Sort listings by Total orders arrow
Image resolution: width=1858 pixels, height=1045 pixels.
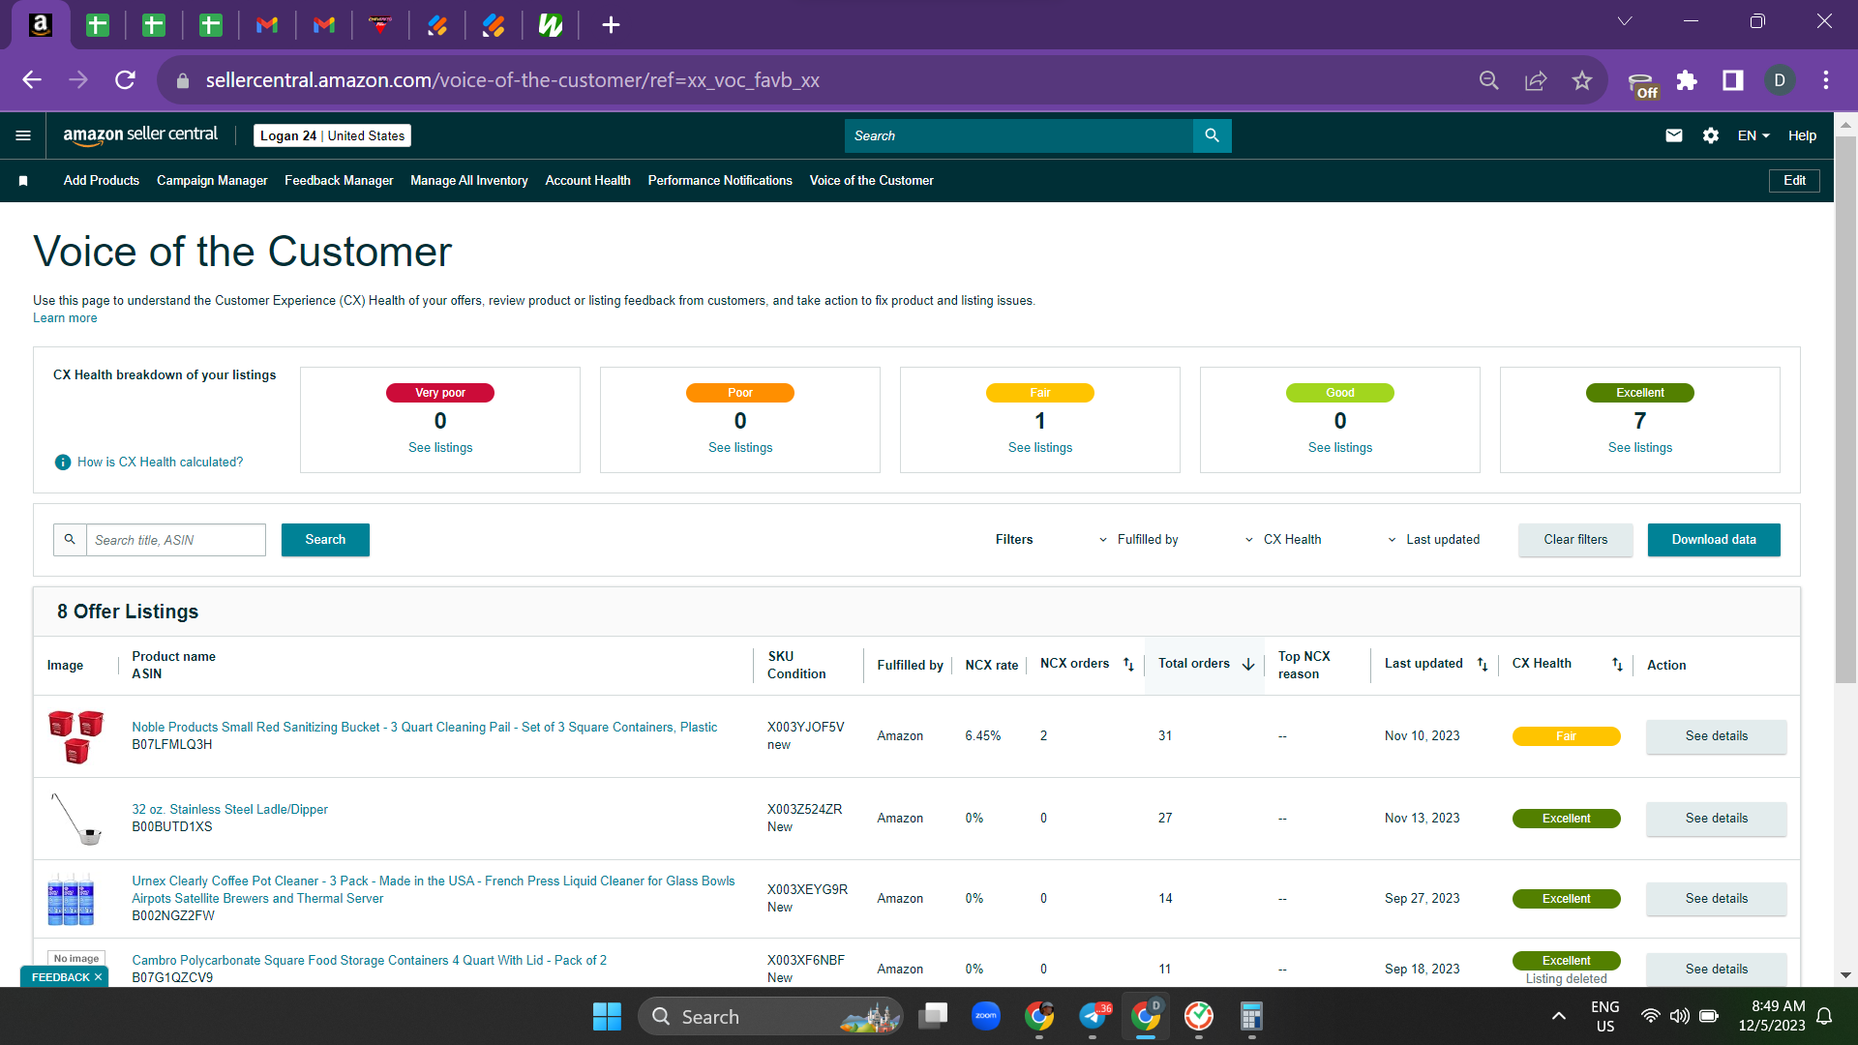tap(1248, 664)
